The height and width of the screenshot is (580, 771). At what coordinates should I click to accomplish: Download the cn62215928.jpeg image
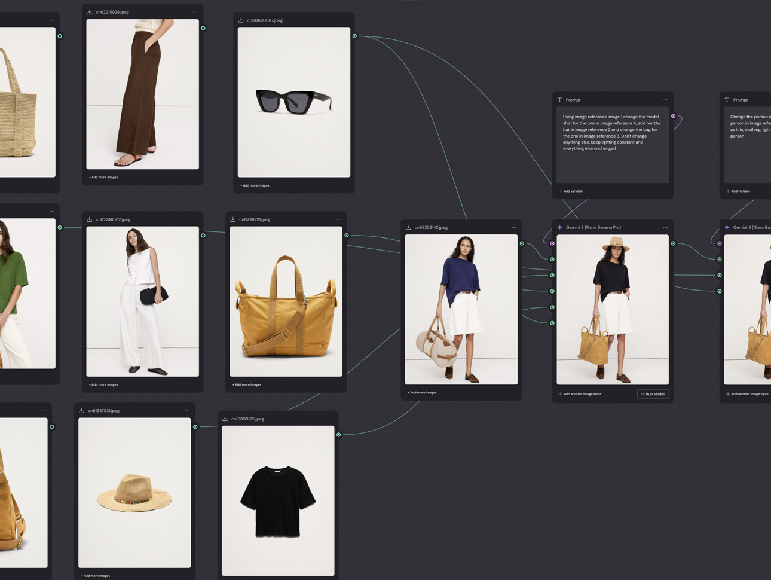[90, 12]
